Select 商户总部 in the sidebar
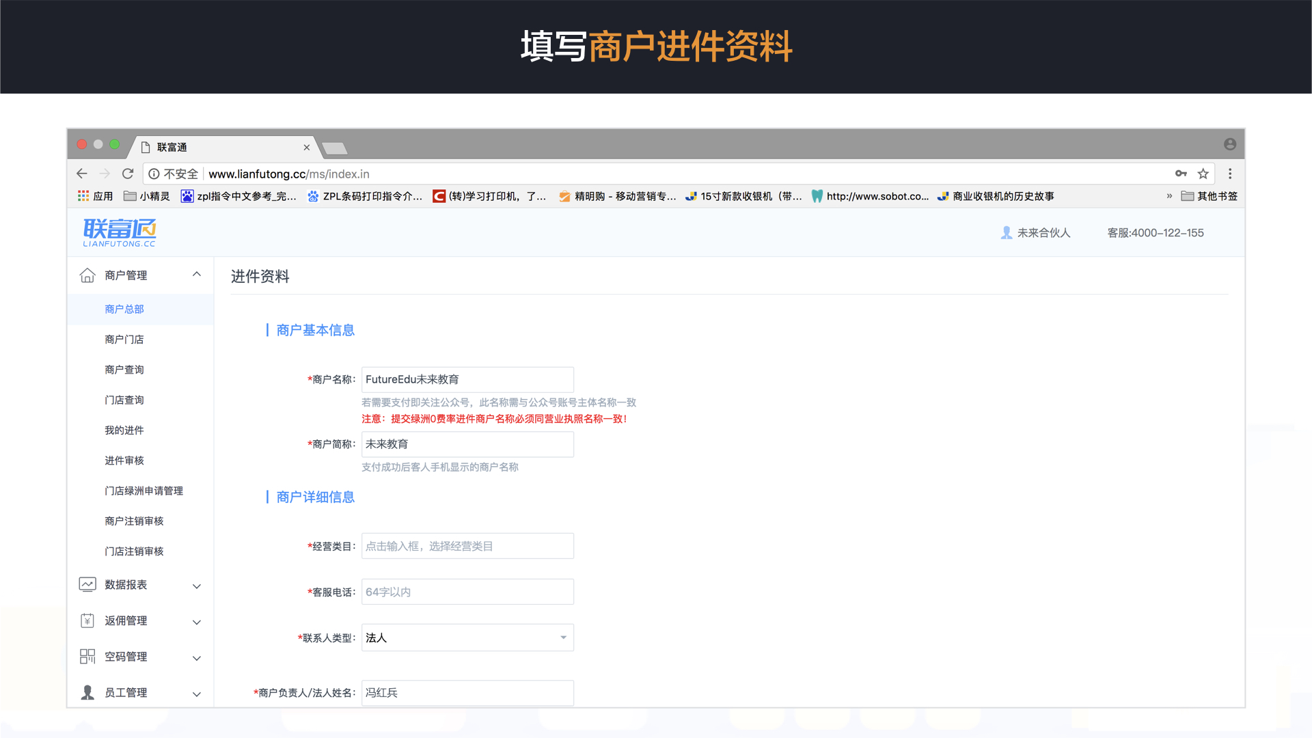 (141, 310)
